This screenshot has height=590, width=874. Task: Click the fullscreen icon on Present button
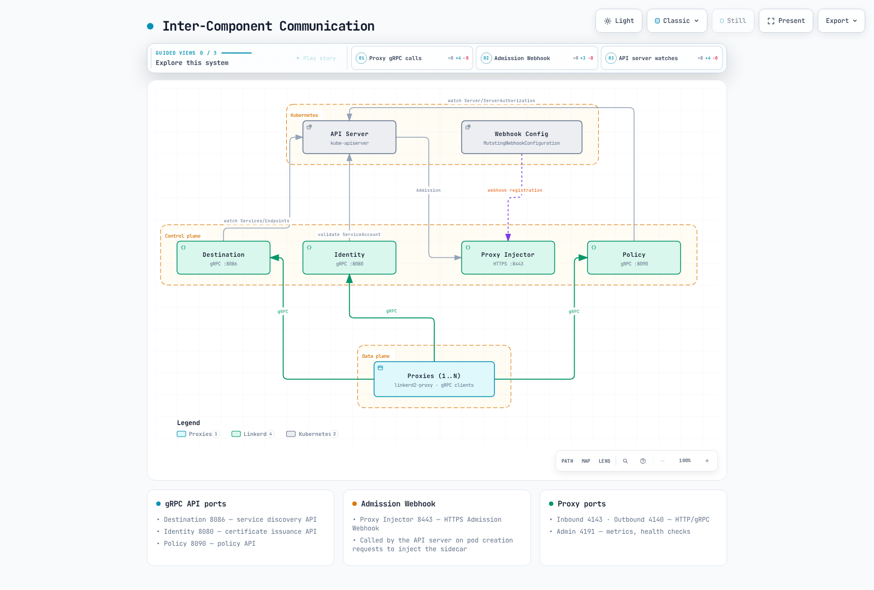(x=771, y=21)
